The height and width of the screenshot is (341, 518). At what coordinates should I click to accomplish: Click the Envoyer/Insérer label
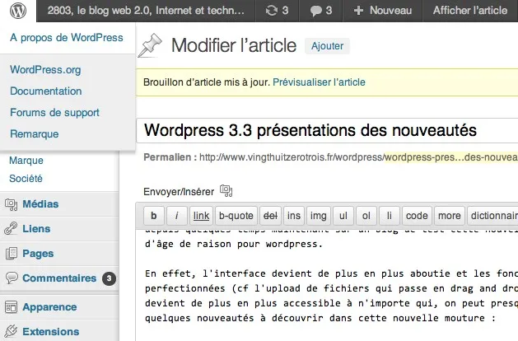pos(179,192)
